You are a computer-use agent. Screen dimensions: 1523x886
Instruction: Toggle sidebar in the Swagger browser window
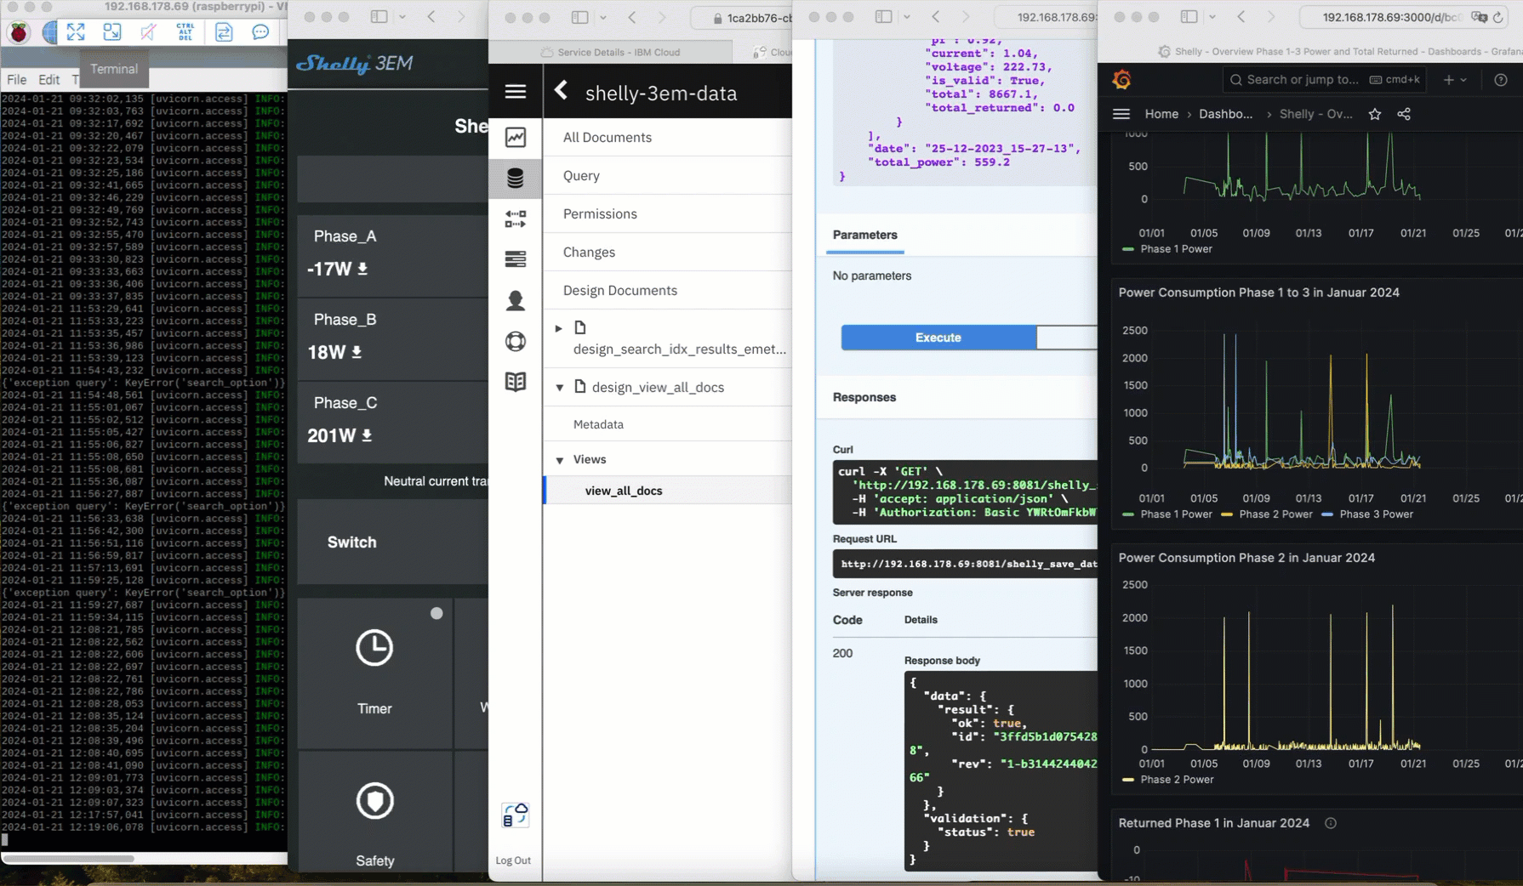pos(884,17)
